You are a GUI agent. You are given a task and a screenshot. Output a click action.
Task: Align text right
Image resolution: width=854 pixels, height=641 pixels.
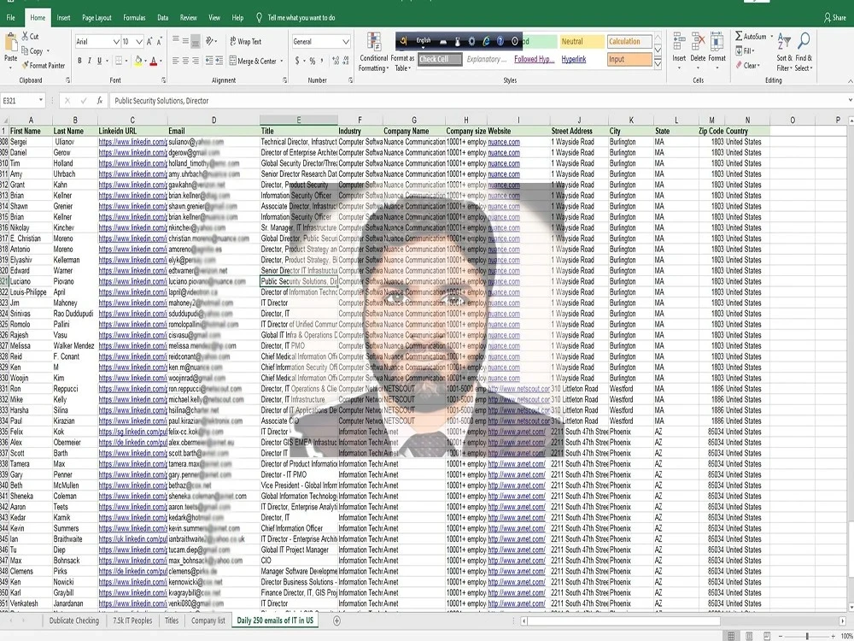(x=195, y=61)
